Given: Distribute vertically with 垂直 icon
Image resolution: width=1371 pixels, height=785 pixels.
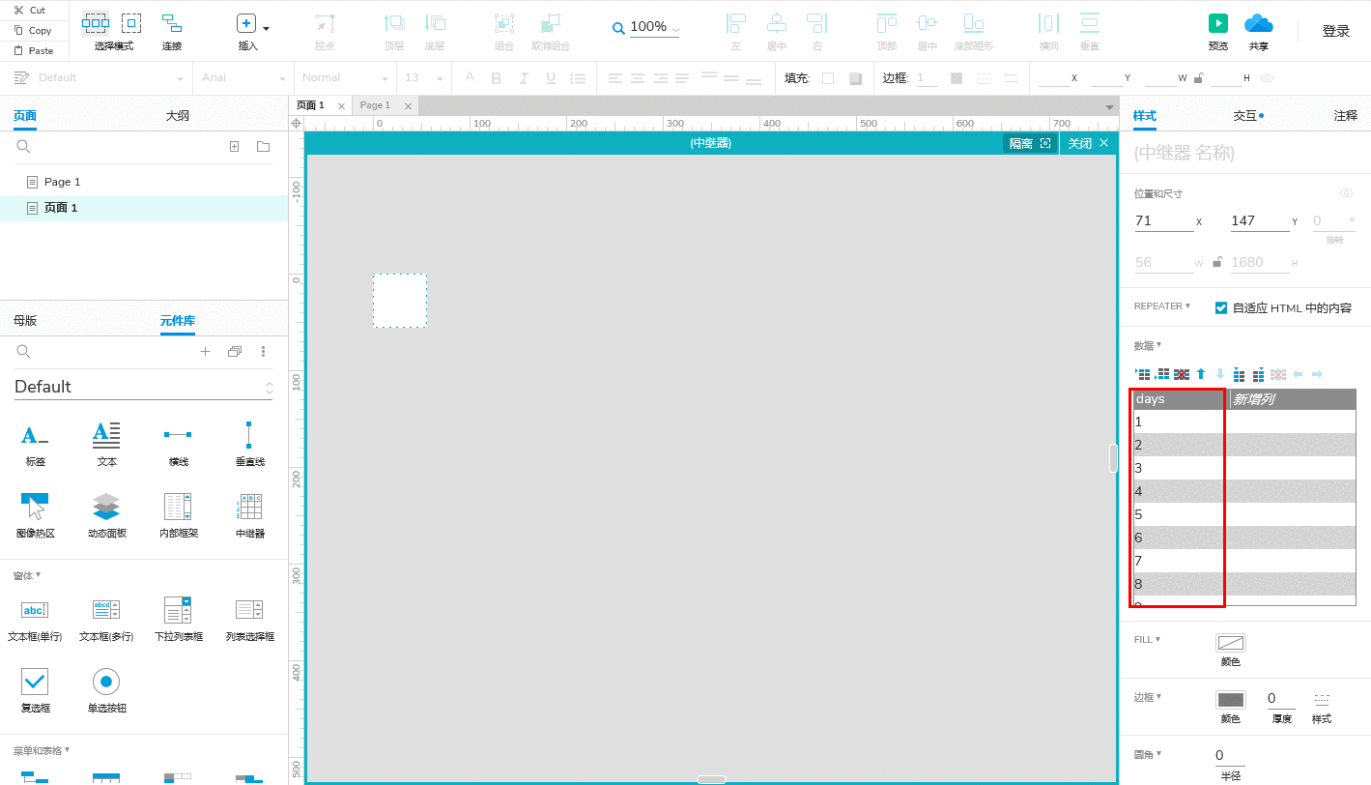Looking at the screenshot, I should (x=1090, y=23).
